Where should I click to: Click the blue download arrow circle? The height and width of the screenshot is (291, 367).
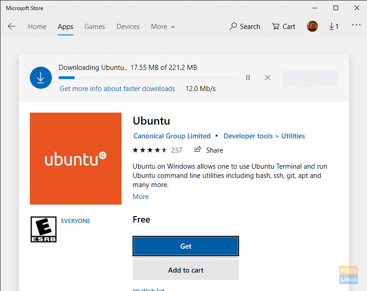pos(41,78)
